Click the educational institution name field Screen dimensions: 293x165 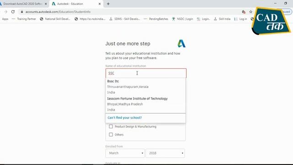coord(146,73)
